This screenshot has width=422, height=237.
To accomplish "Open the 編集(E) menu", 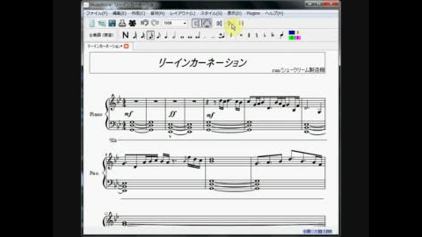I will point(119,13).
